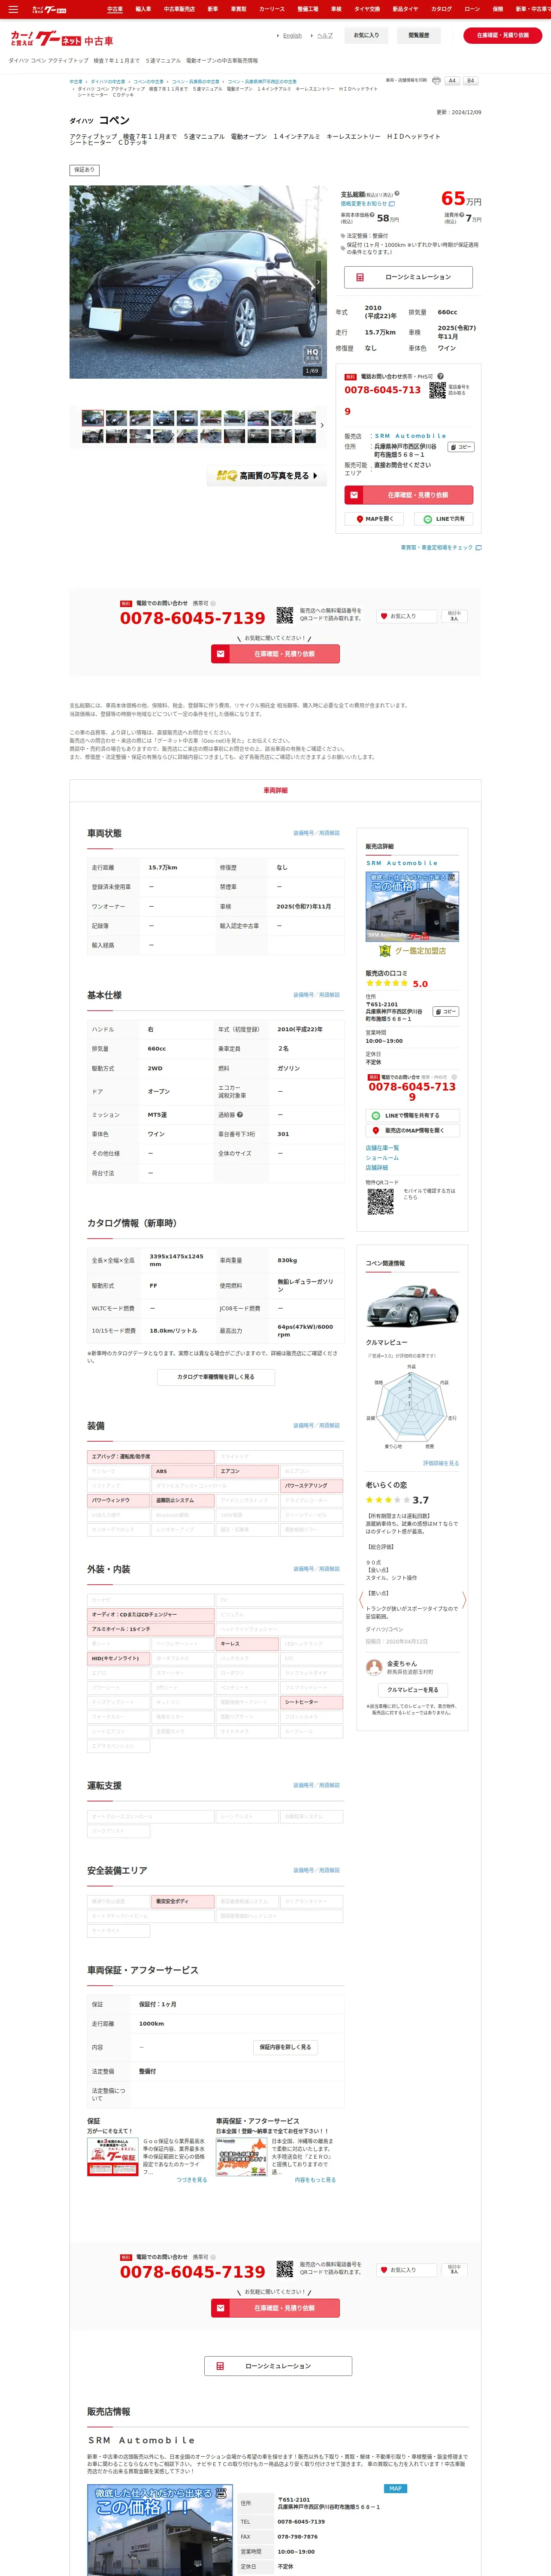The image size is (551, 2576).
Task: Click 価格変更をお知らせ link
Action: click(368, 203)
